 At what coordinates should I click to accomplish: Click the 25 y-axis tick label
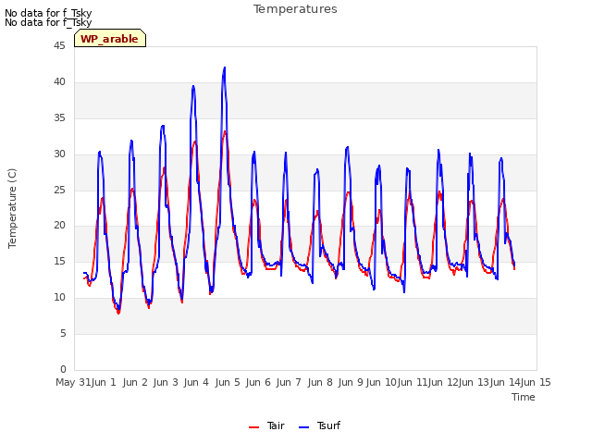59,190
